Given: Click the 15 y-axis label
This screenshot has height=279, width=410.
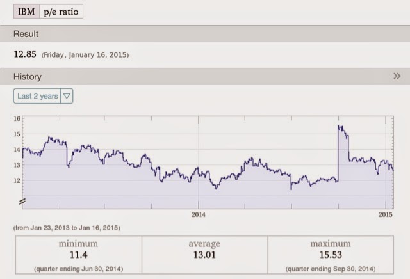Looking at the screenshot, I should coord(17,134).
